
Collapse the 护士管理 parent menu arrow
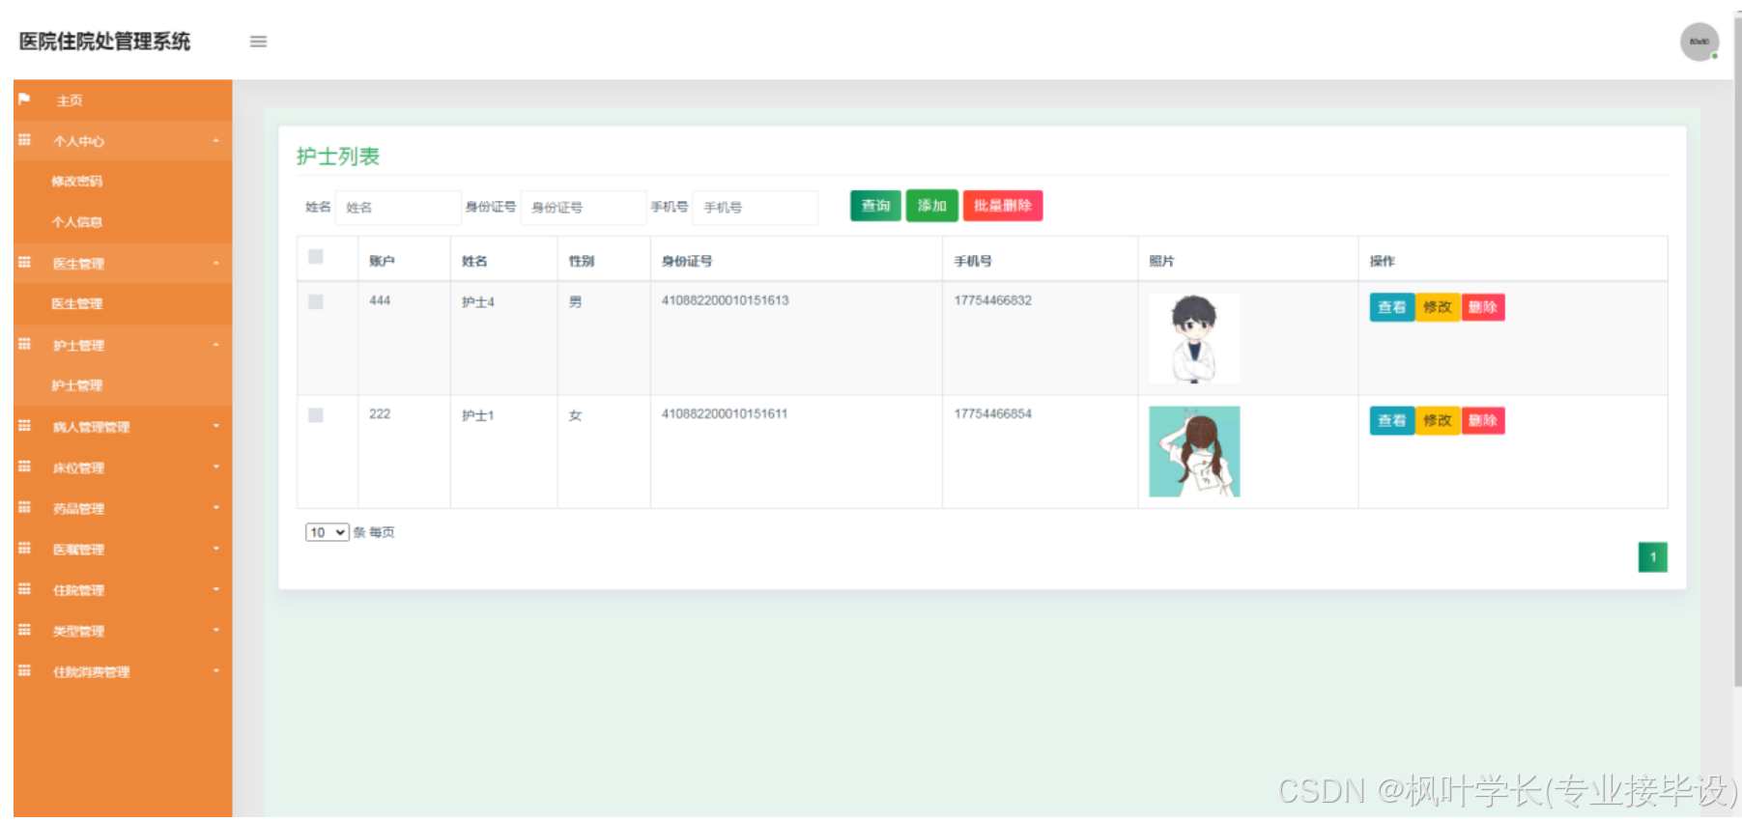(x=216, y=345)
